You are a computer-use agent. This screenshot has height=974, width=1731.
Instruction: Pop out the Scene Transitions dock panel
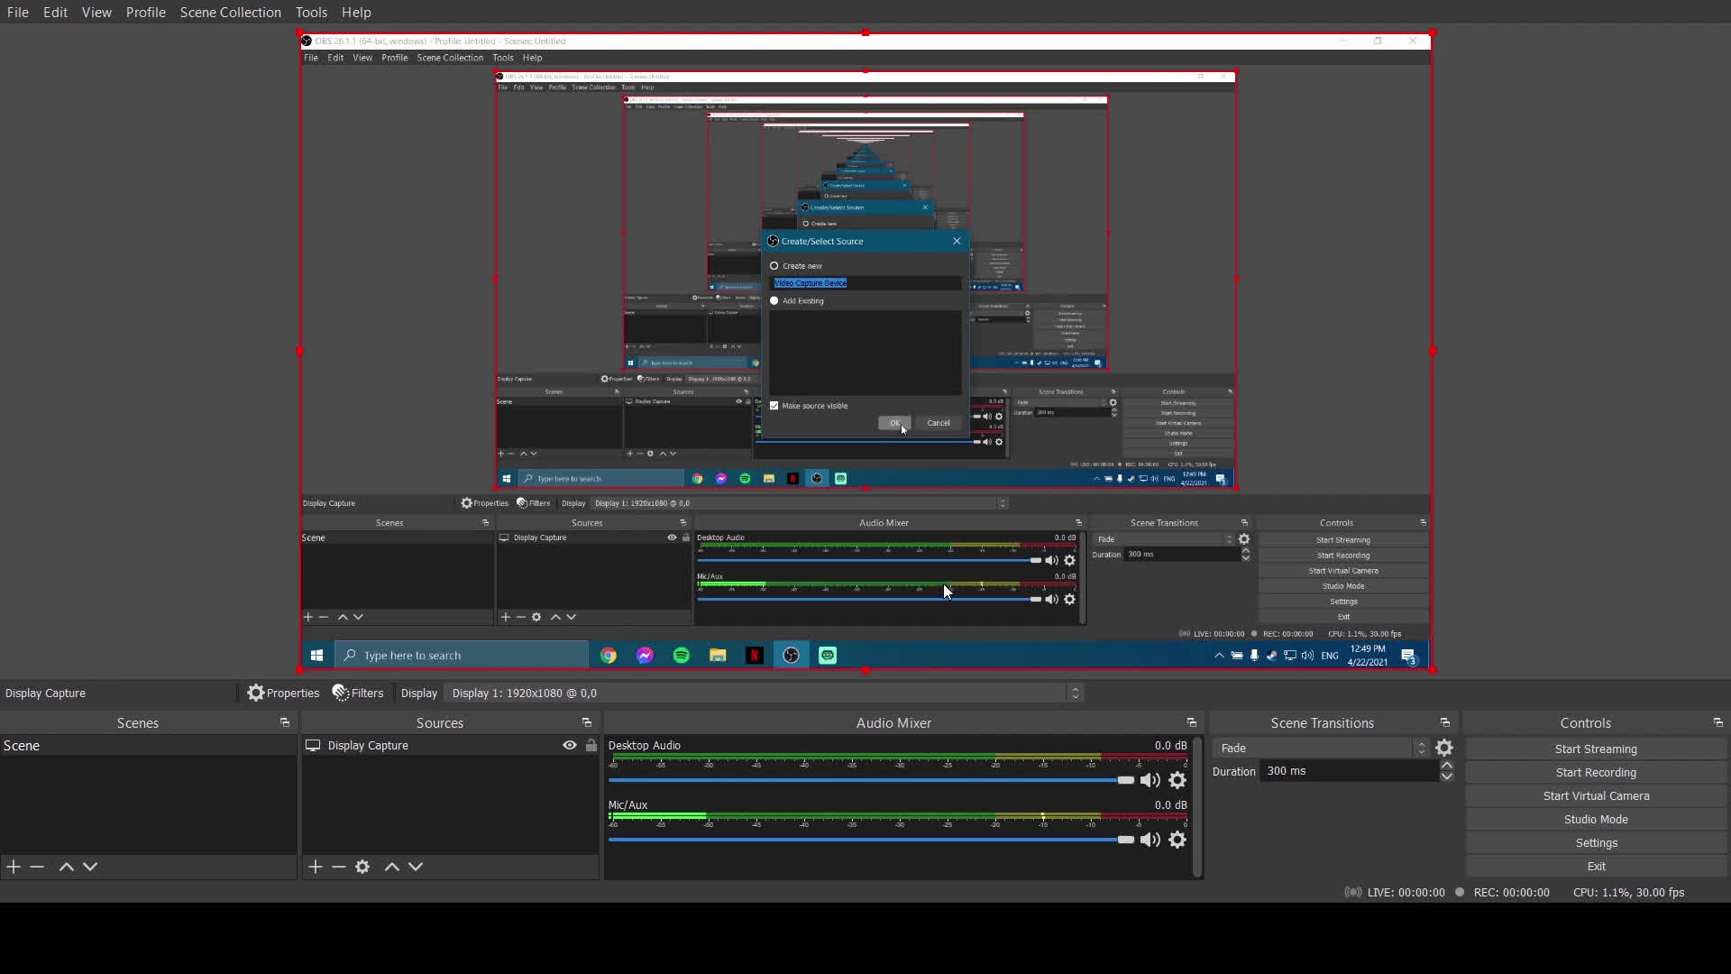coord(1444,723)
